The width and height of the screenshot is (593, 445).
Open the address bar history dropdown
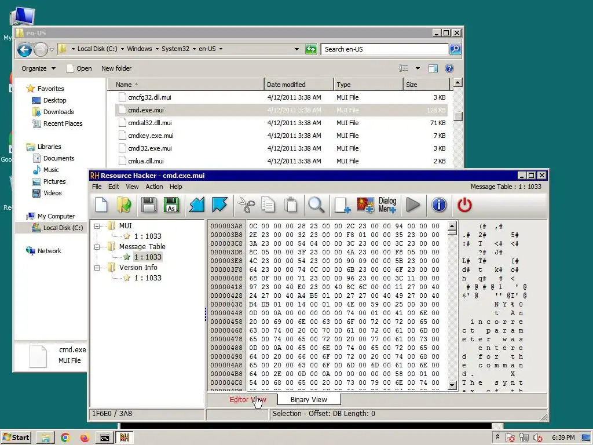[296, 49]
